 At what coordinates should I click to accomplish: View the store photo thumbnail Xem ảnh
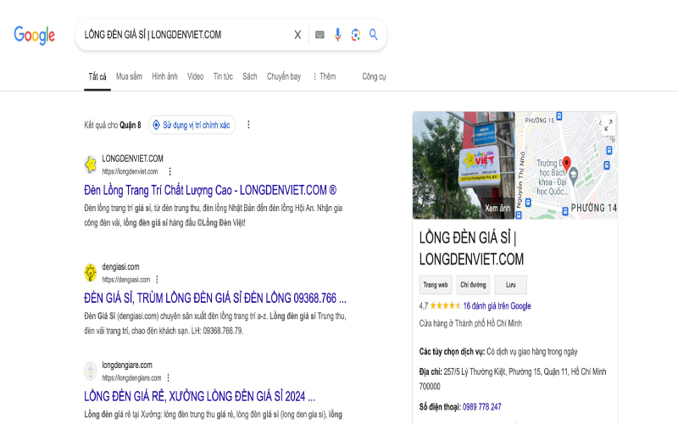click(464, 165)
